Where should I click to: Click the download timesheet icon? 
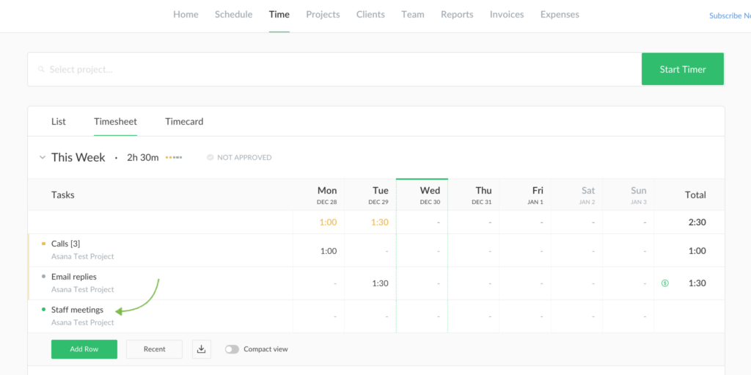pyautogui.click(x=202, y=349)
